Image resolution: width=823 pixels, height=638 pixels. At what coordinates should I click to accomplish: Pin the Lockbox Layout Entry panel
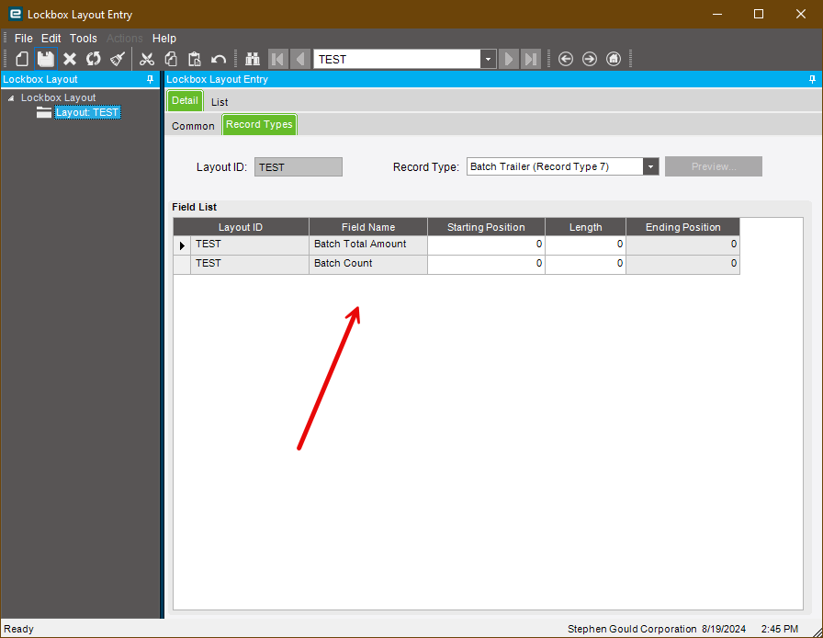coord(812,79)
